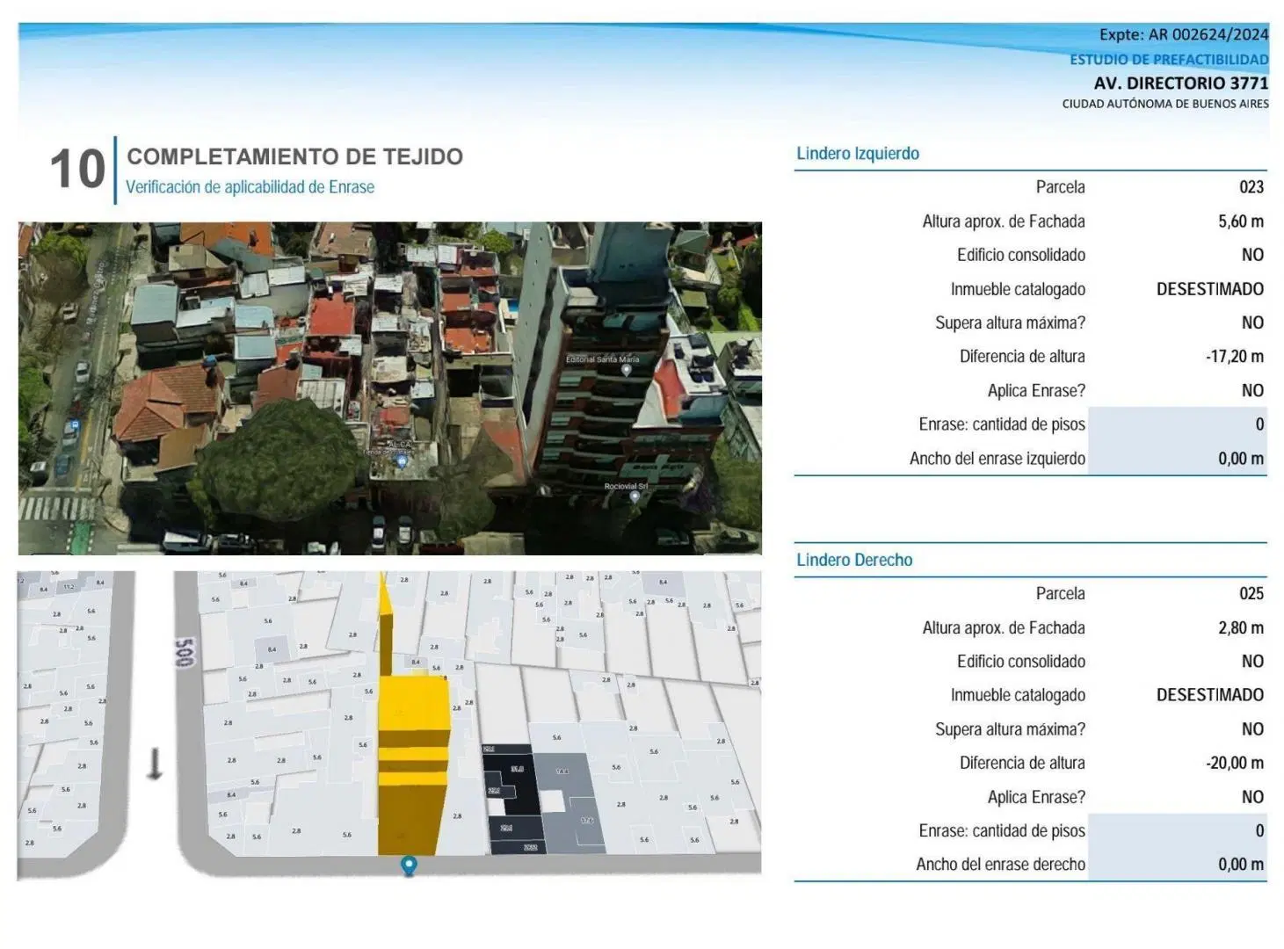This screenshot has height=949, width=1284.
Task: Click 'NO' for right 'Supera altura máxima?'
Action: (x=1252, y=729)
